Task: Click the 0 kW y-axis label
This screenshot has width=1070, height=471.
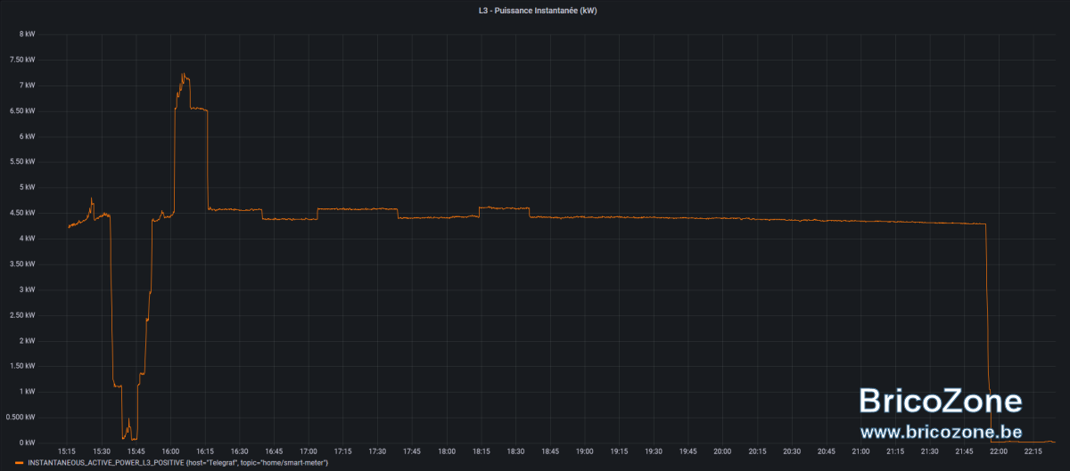Action: coord(26,443)
